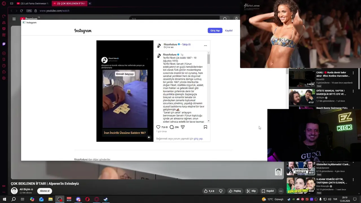Click the Giriş Yap button
The height and width of the screenshot is (203, 361).
215,30
